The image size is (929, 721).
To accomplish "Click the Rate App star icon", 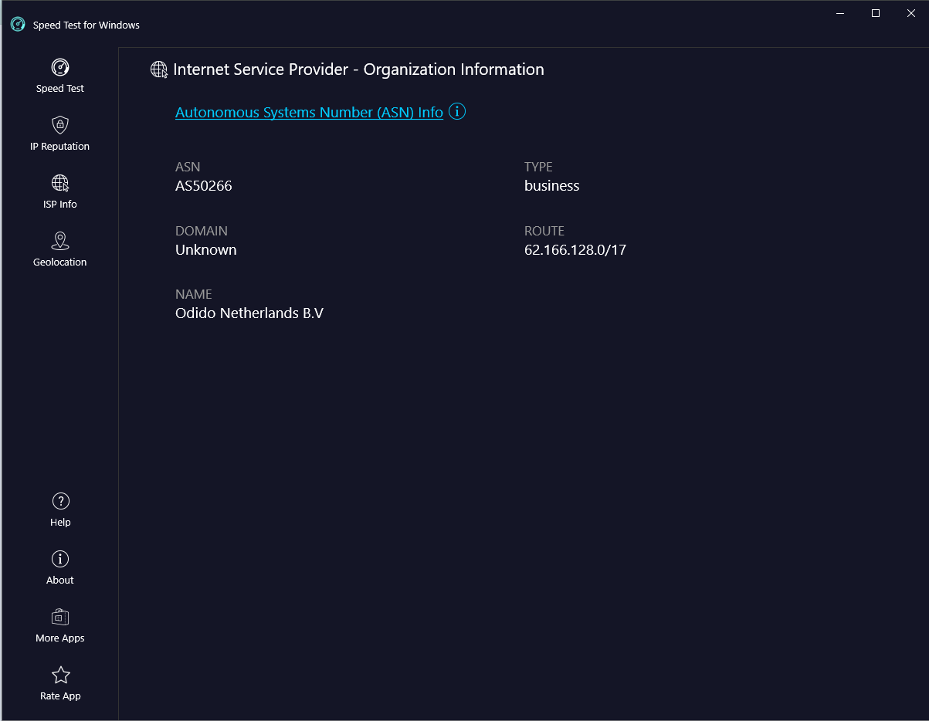I will pos(60,675).
